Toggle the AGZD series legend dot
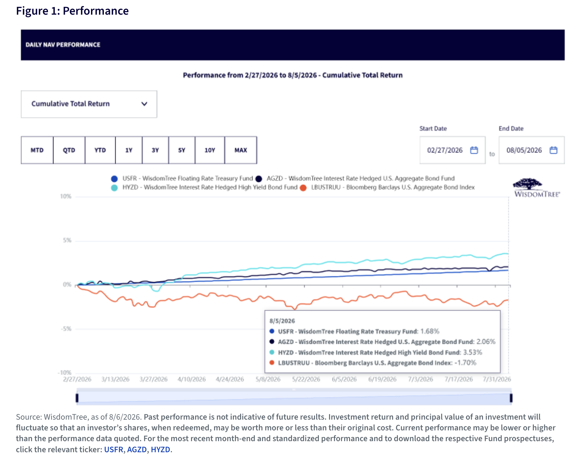The height and width of the screenshot is (460, 585). tap(259, 179)
